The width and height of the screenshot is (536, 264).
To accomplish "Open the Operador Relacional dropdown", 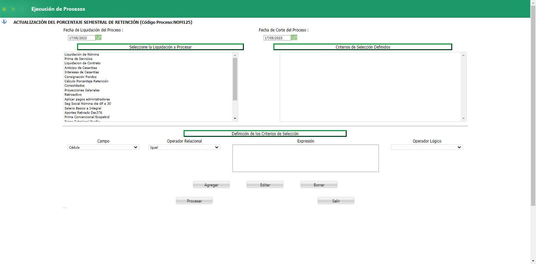I will point(184,147).
